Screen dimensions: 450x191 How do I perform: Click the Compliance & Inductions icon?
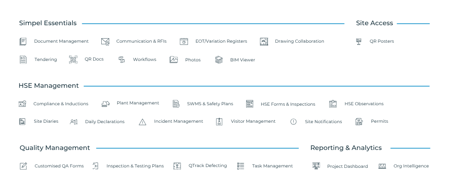coord(22,104)
